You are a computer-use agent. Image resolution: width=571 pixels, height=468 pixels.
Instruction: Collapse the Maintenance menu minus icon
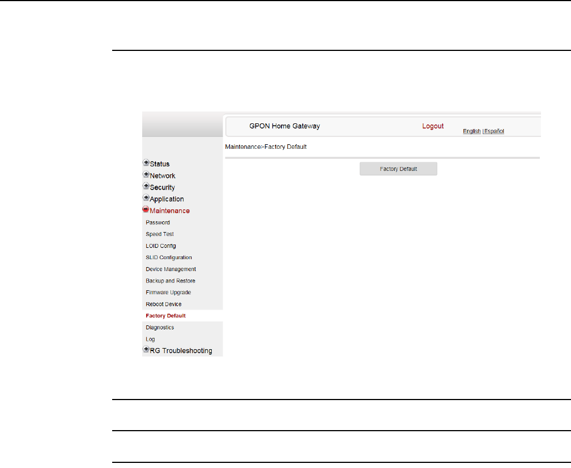tap(146, 209)
